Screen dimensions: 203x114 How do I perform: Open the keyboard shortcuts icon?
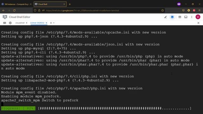tap(5, 23)
